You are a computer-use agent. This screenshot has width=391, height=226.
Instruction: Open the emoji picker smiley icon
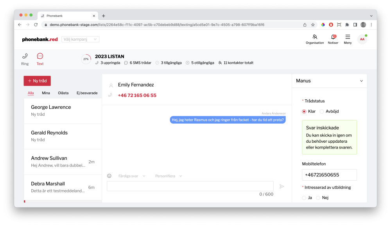point(109,176)
